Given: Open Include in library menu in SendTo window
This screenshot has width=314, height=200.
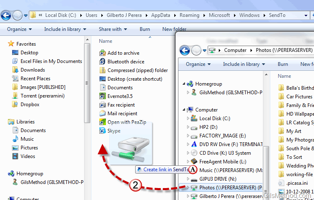Looking at the screenshot, I should pos(65,29).
